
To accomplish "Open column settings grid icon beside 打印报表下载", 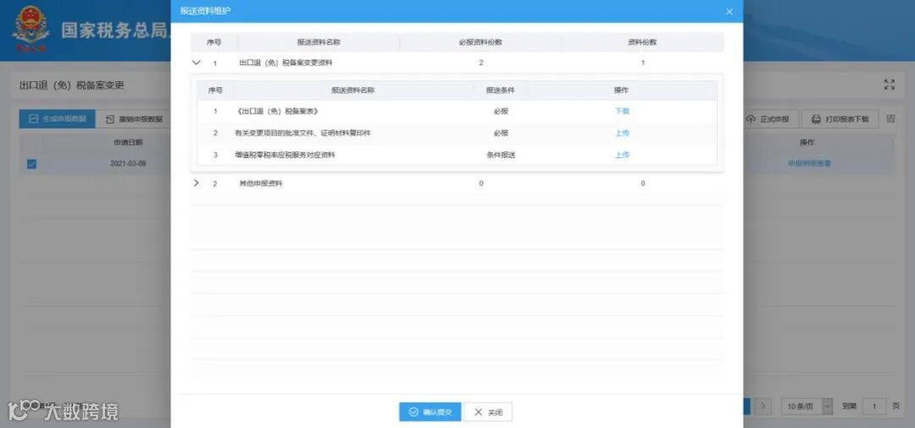I will point(890,118).
